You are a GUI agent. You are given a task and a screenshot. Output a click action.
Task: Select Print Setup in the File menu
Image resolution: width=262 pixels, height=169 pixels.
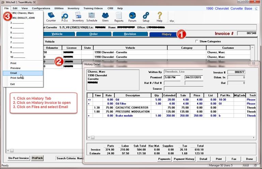point(23,78)
